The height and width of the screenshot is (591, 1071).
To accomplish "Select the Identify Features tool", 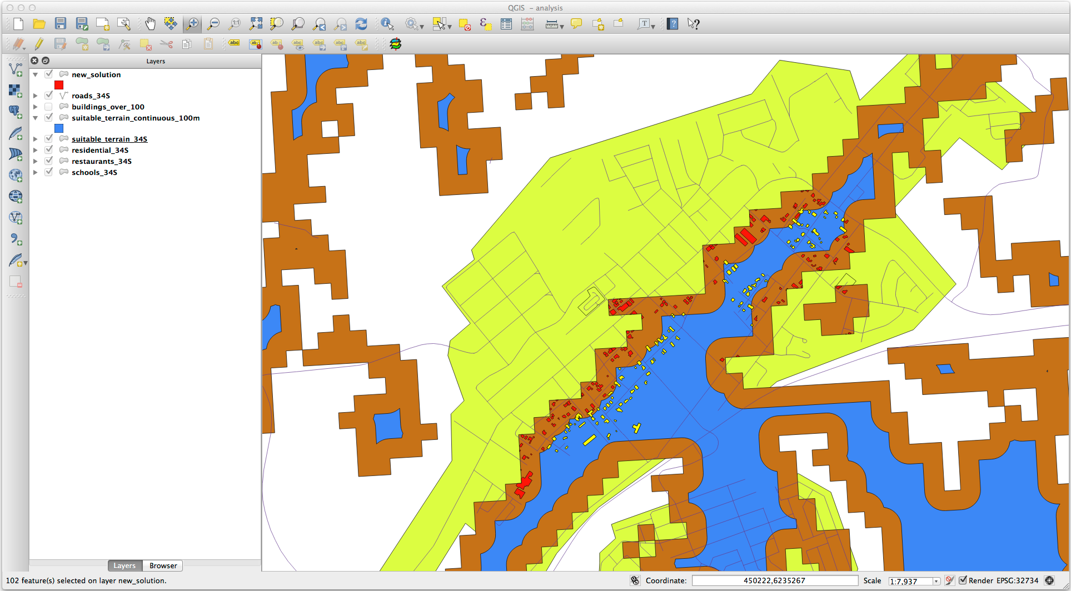I will [x=387, y=23].
